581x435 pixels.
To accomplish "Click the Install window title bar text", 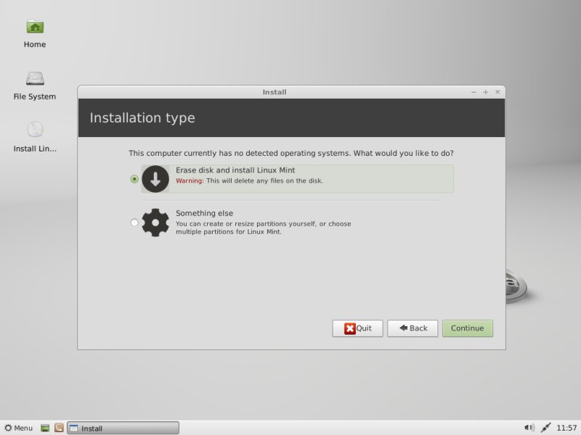I will [x=275, y=92].
